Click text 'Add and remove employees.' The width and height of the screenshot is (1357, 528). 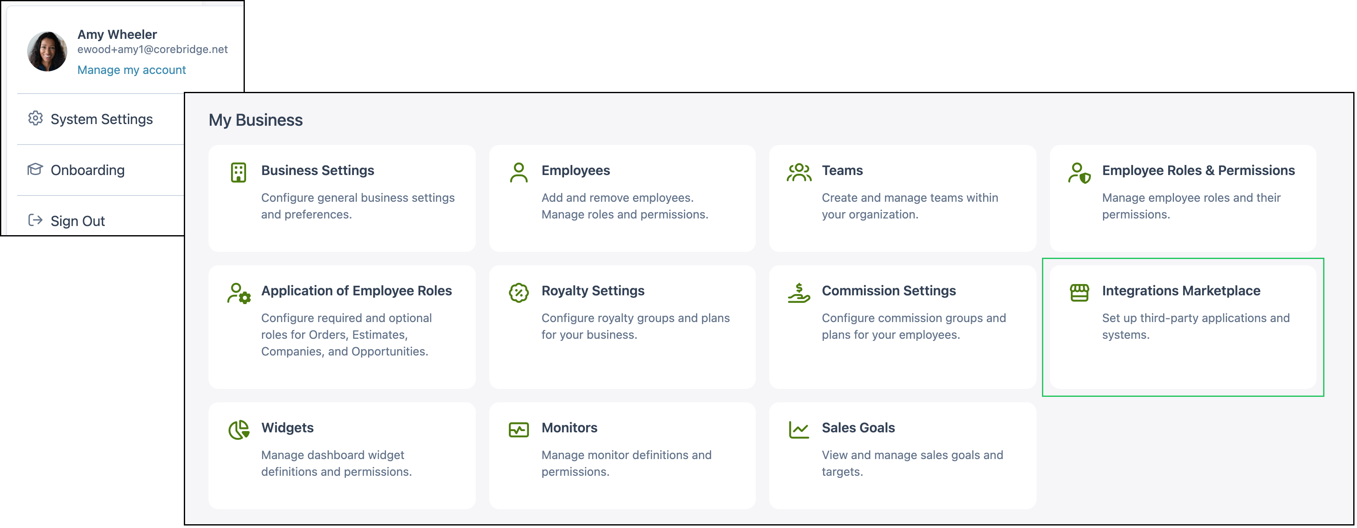point(618,198)
